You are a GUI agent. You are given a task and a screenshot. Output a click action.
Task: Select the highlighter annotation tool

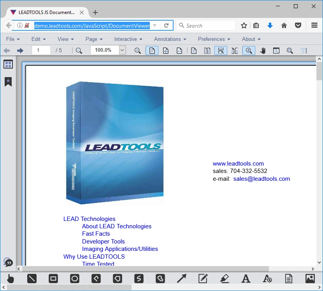[225, 279]
